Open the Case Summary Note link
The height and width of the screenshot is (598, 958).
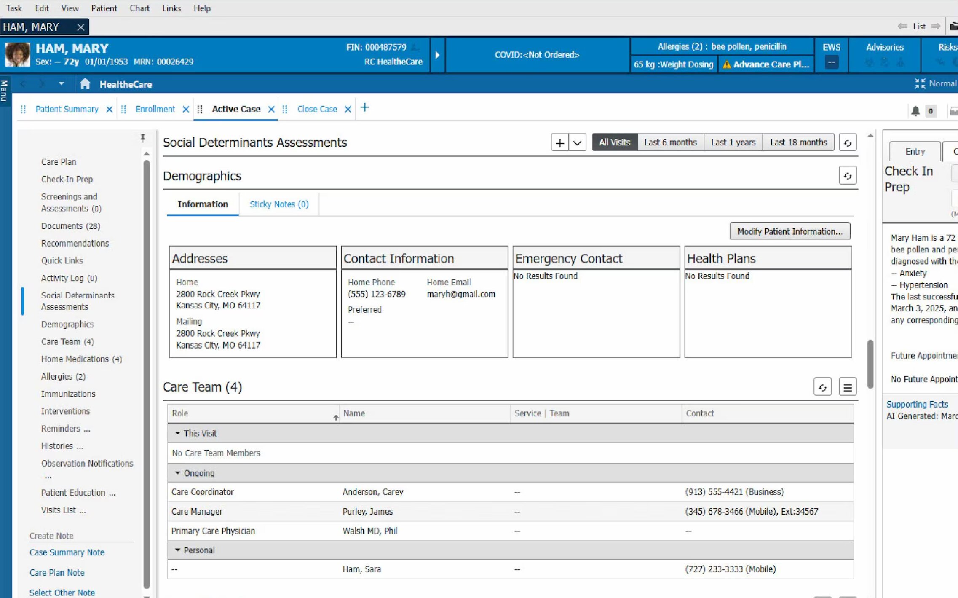[x=67, y=552]
